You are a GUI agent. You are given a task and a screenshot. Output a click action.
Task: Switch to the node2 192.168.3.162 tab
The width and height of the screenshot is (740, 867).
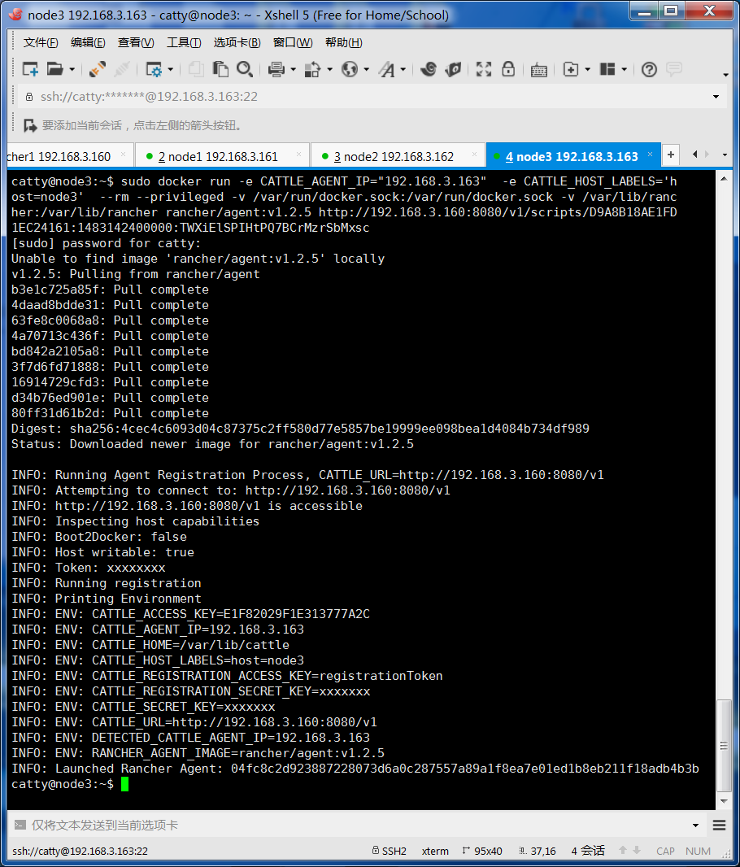point(398,156)
